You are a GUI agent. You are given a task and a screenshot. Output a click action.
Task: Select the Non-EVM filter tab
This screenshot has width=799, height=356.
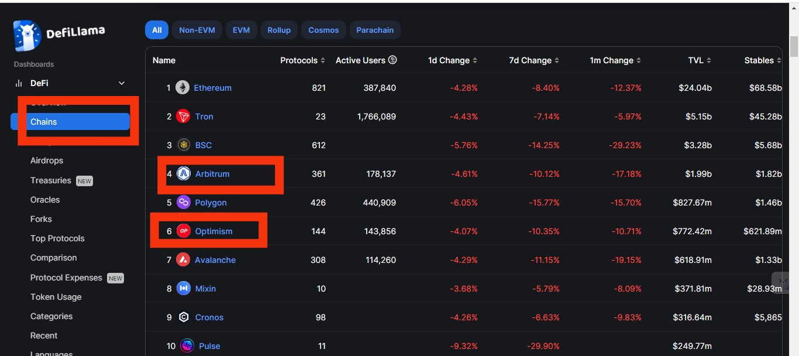click(x=197, y=30)
